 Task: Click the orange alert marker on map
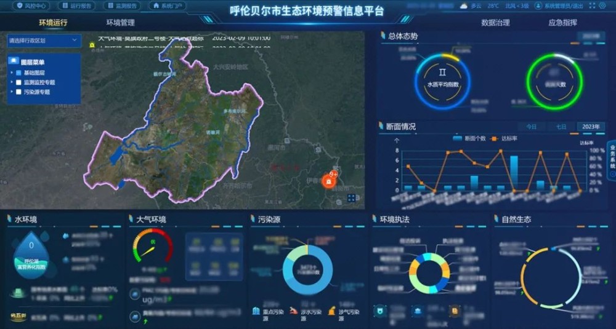(x=330, y=180)
